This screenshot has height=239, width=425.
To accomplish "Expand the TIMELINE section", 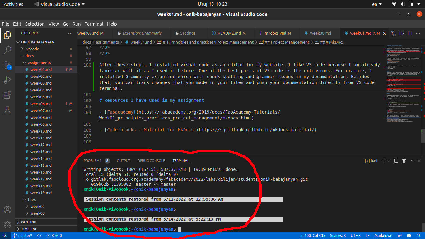I will point(46,229).
